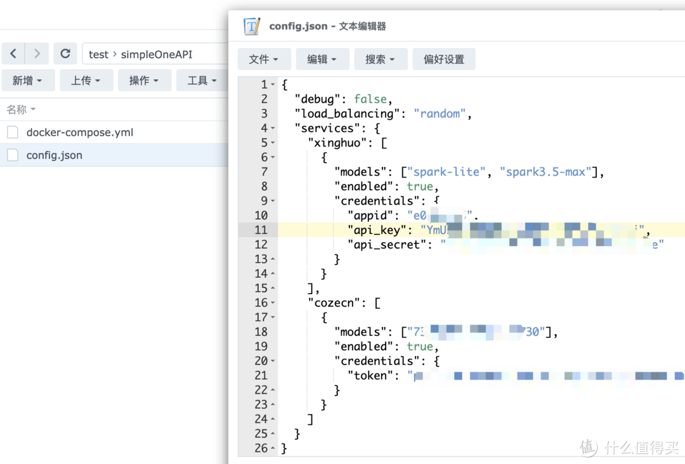
Task: Open the 搜索 dropdown menu
Action: pyautogui.click(x=380, y=59)
